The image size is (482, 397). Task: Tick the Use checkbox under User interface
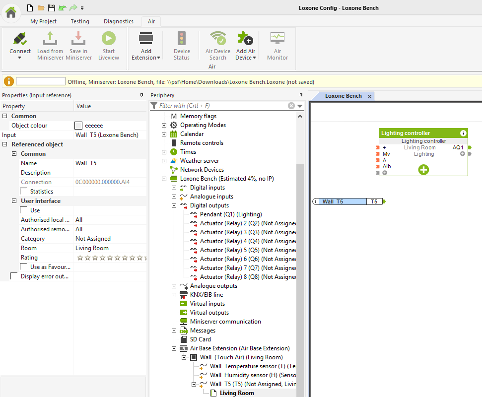click(24, 210)
